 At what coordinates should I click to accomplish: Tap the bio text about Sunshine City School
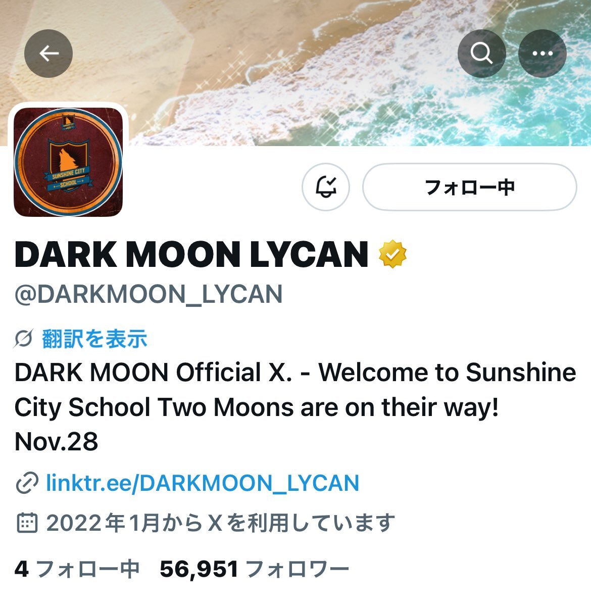point(295,407)
